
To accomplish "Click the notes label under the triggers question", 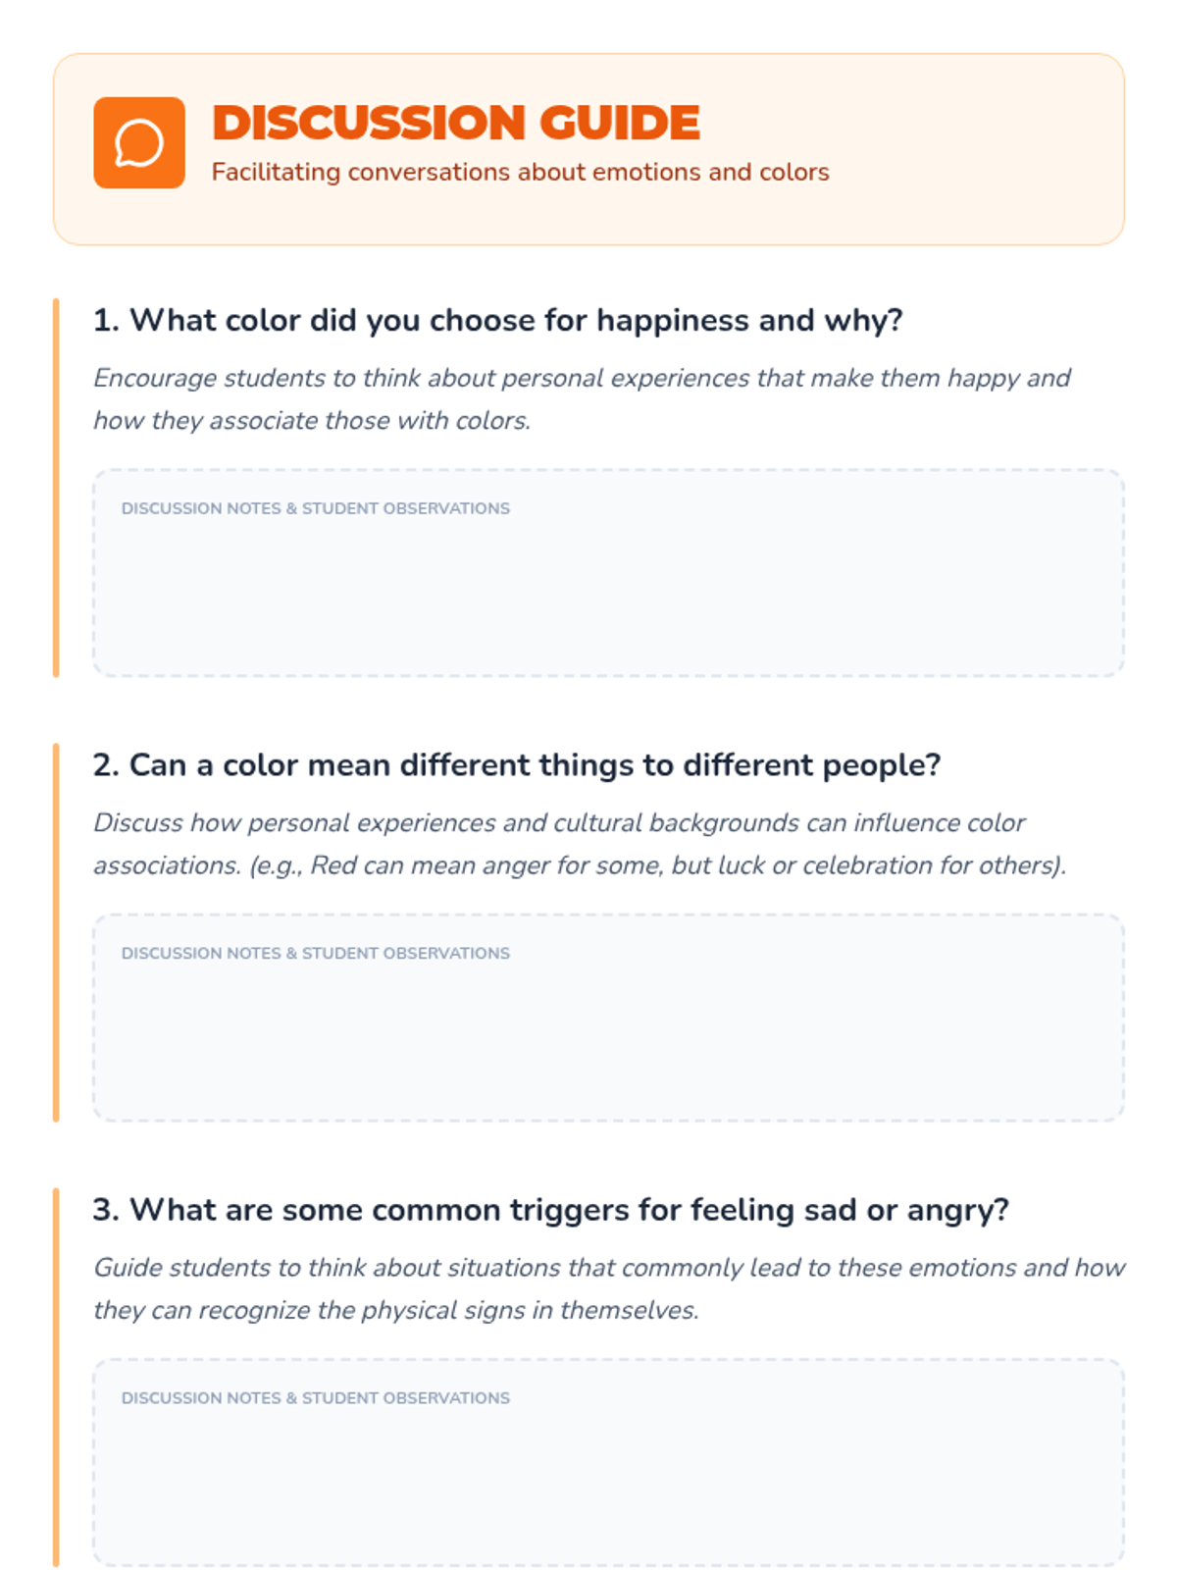I will [315, 1397].
